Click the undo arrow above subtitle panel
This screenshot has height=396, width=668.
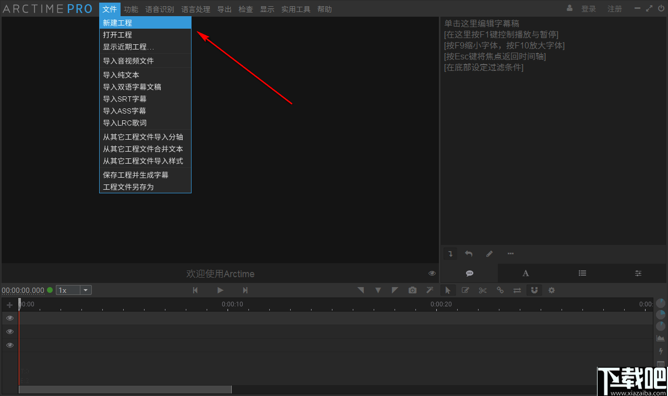[x=469, y=253]
